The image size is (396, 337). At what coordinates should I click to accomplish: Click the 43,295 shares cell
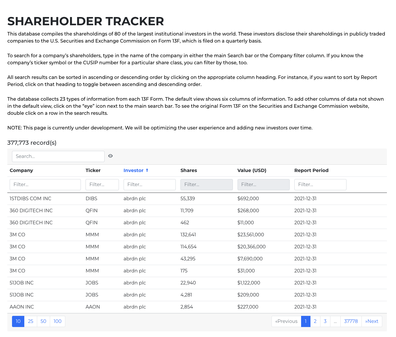(x=188, y=259)
